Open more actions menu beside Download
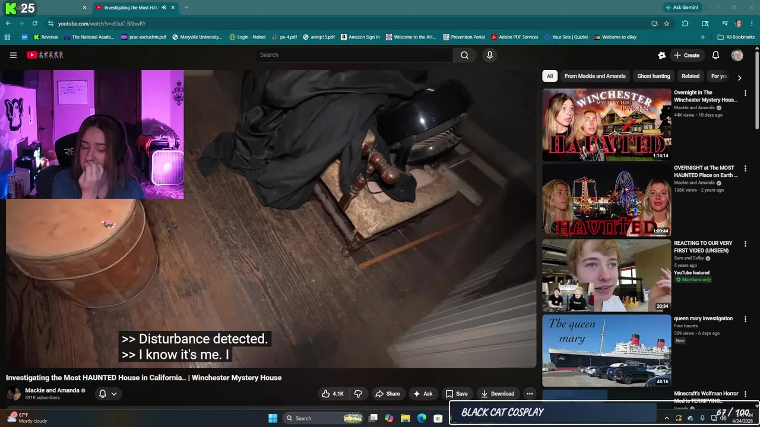The width and height of the screenshot is (760, 427). point(530,394)
